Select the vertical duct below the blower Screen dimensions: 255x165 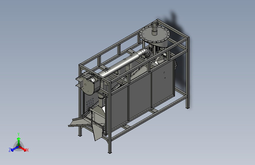[101, 101]
